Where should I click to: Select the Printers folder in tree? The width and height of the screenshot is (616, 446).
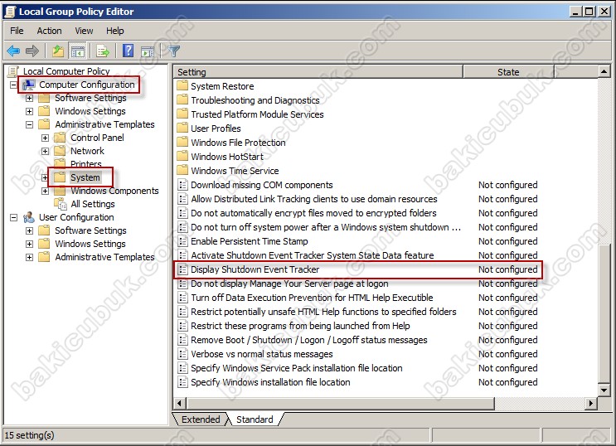click(x=86, y=164)
